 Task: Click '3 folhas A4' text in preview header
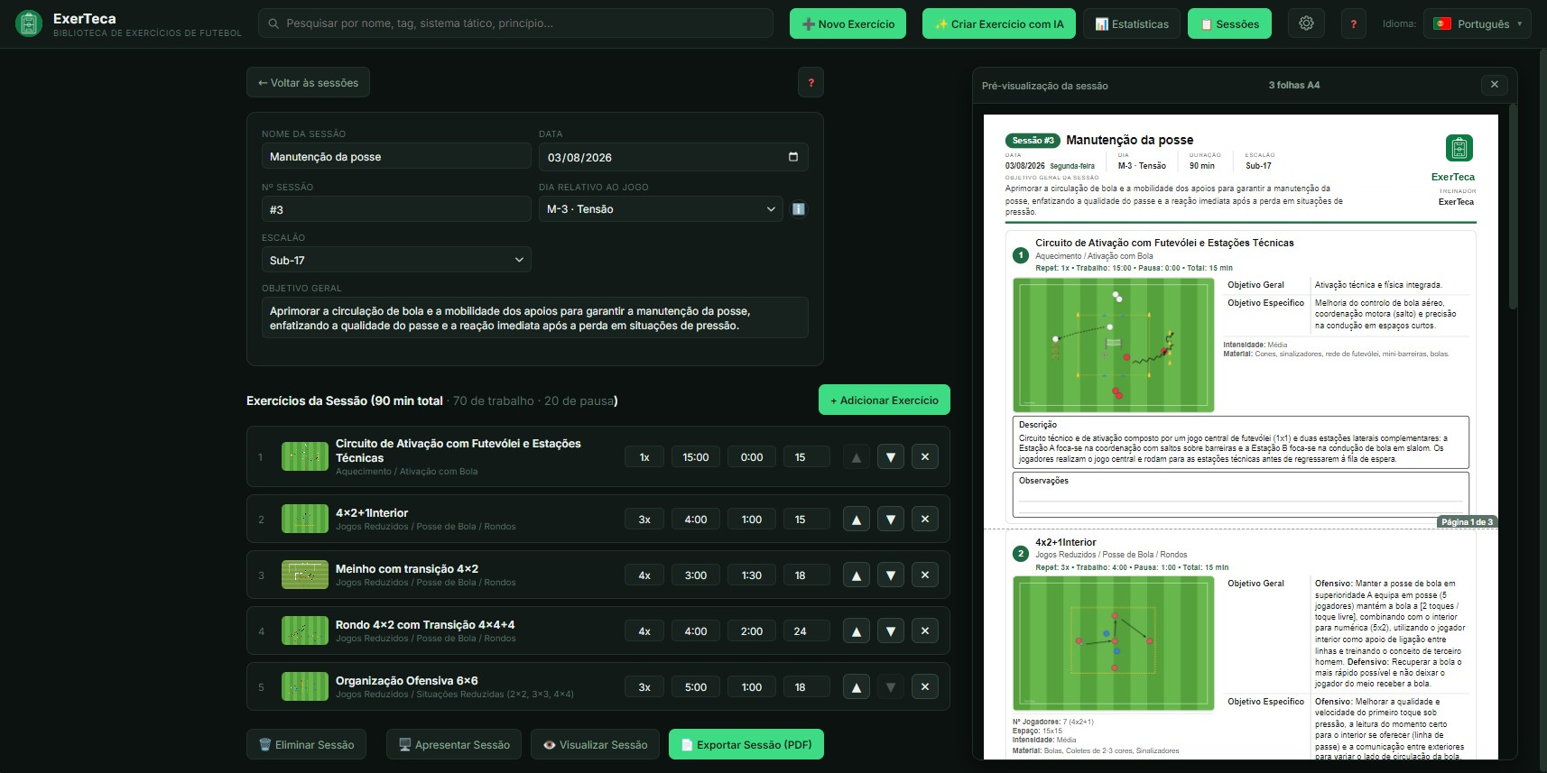tap(1293, 85)
